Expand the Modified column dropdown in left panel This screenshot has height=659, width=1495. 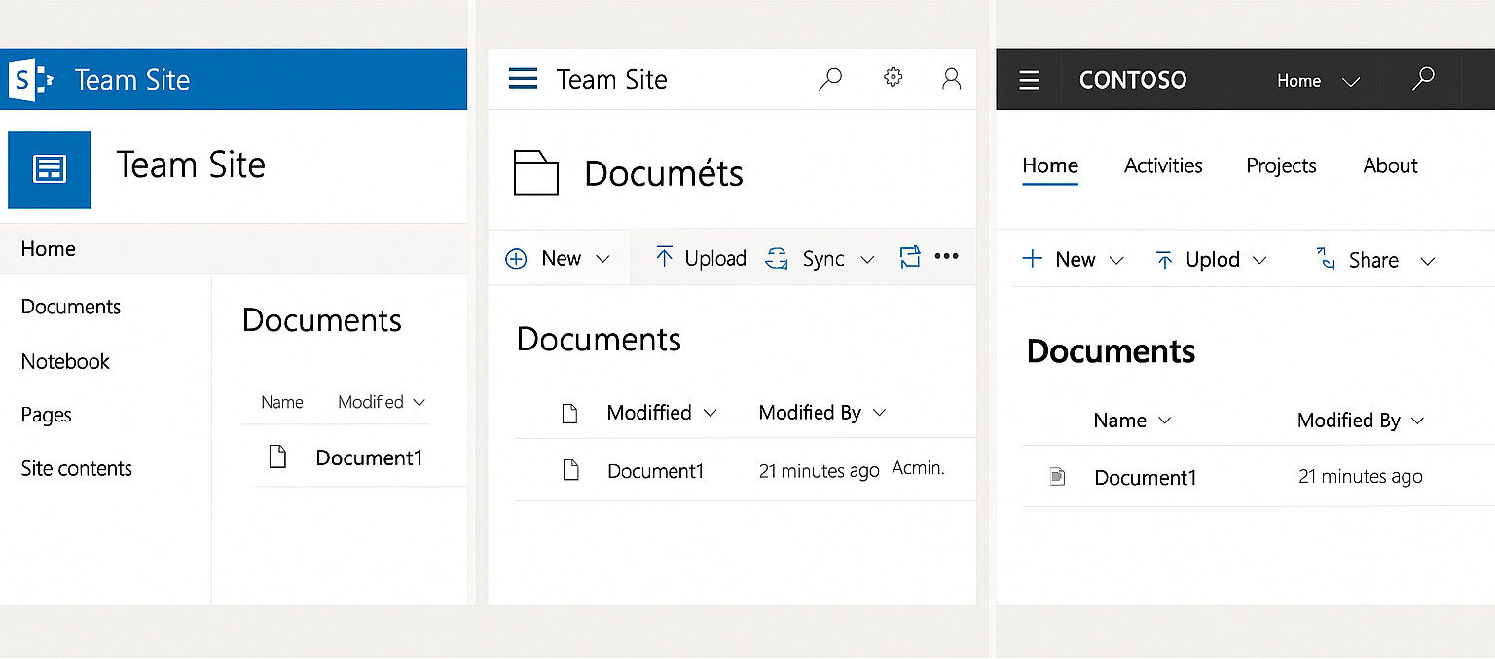coord(419,402)
